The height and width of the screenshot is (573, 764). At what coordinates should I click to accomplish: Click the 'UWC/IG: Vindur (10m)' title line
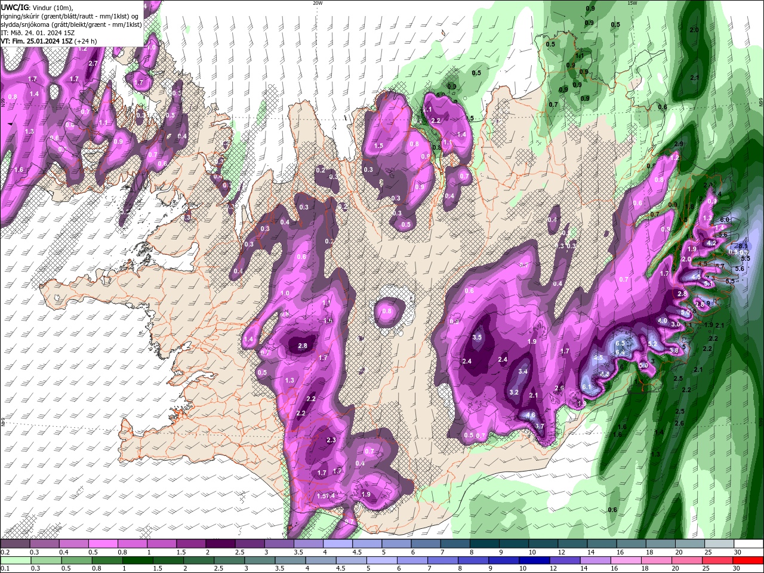(36, 7)
